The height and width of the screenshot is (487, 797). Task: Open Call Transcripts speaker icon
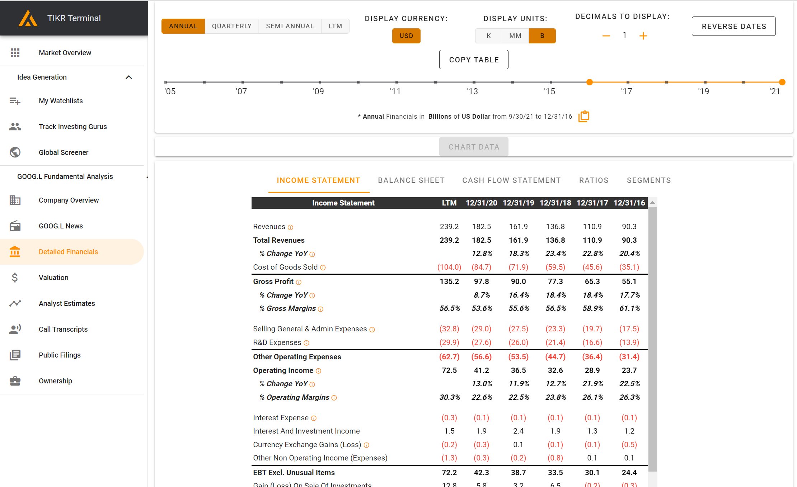tap(15, 329)
